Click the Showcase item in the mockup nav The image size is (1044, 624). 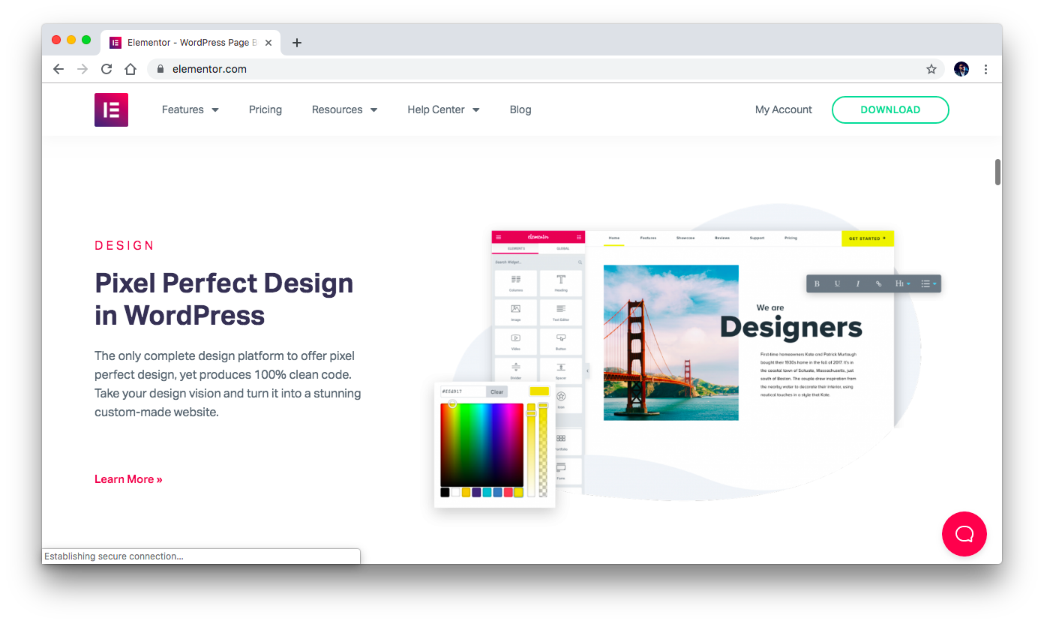pyautogui.click(x=685, y=238)
